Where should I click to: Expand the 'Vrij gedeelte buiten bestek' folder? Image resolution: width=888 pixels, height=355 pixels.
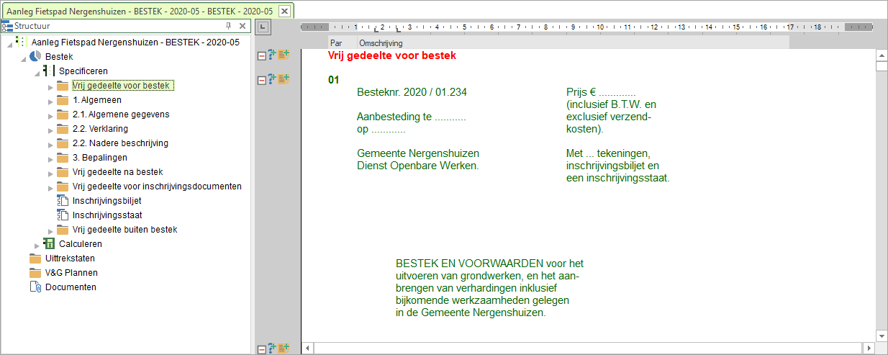pos(50,230)
